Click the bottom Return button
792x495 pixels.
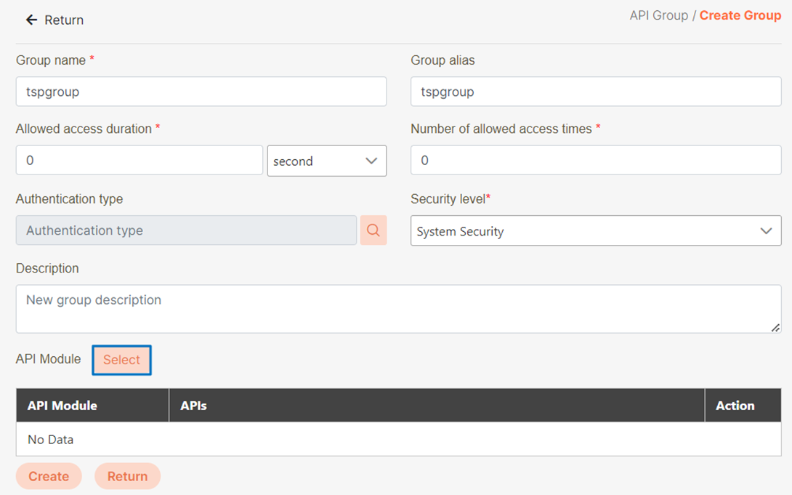click(127, 476)
